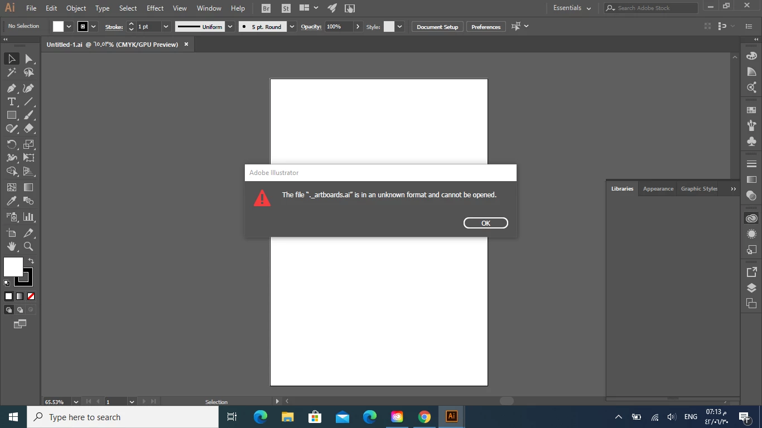Pick the Mesh tool

click(12, 187)
